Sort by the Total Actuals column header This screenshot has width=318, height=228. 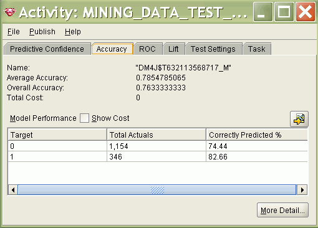[157, 135]
